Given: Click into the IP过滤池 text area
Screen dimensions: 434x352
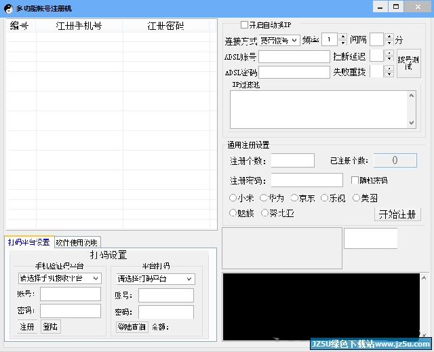Looking at the screenshot, I should coord(319,109).
